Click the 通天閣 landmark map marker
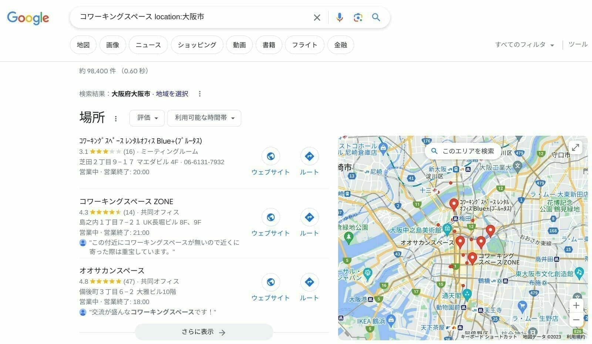 point(467,295)
